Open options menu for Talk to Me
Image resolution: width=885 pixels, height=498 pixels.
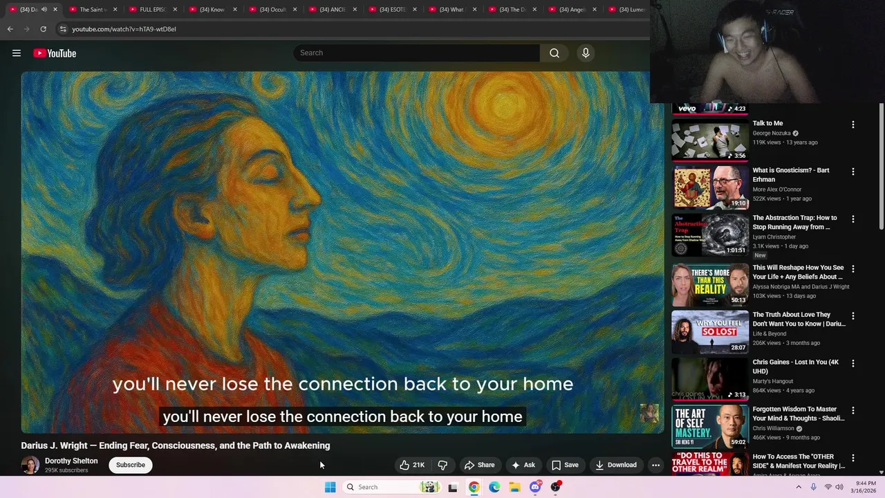point(853,124)
